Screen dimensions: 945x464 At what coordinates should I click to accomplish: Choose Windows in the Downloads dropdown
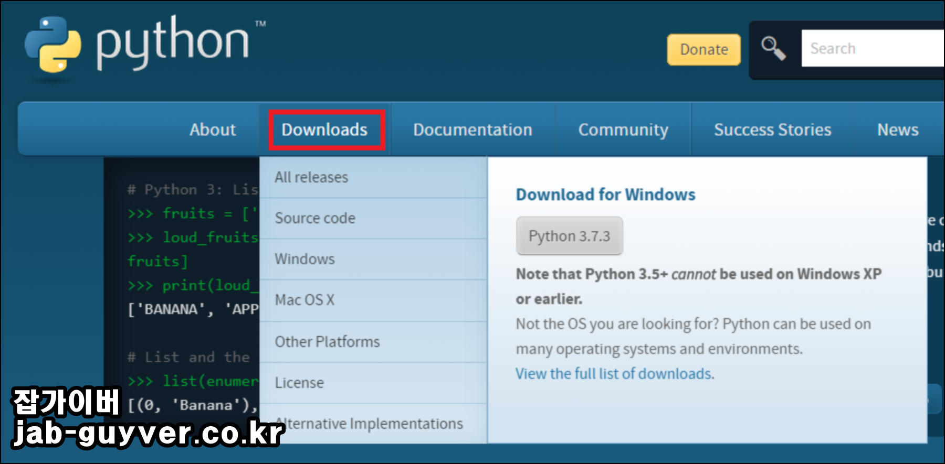click(373, 259)
